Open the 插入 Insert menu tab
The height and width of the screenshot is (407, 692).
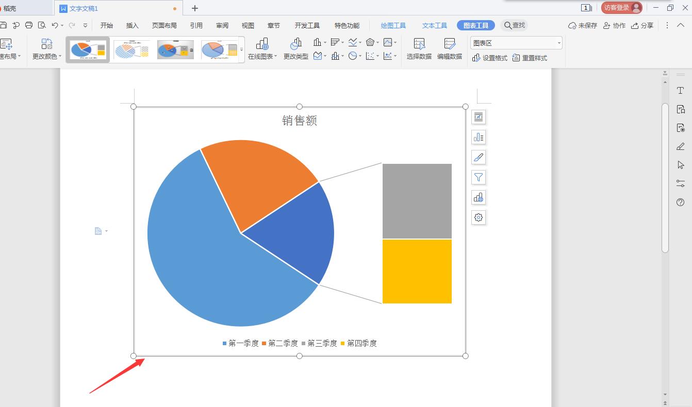point(131,25)
